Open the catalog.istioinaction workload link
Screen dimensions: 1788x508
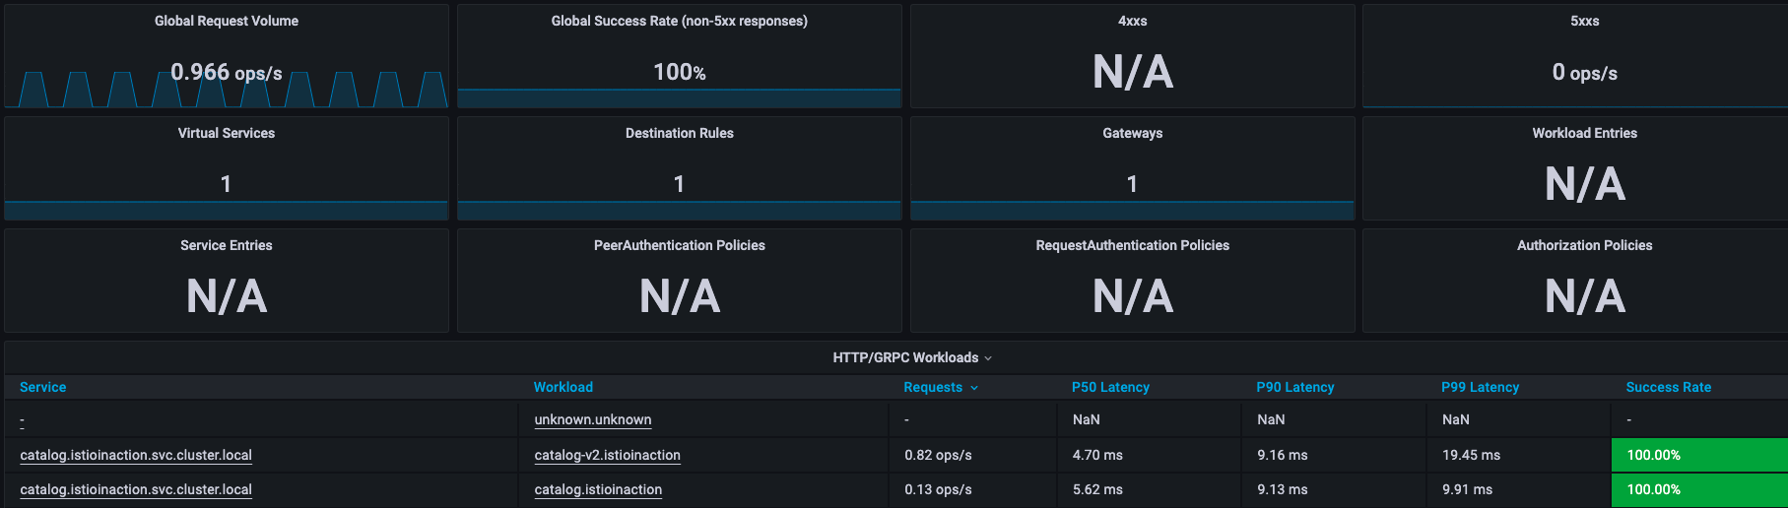pyautogui.click(x=598, y=489)
